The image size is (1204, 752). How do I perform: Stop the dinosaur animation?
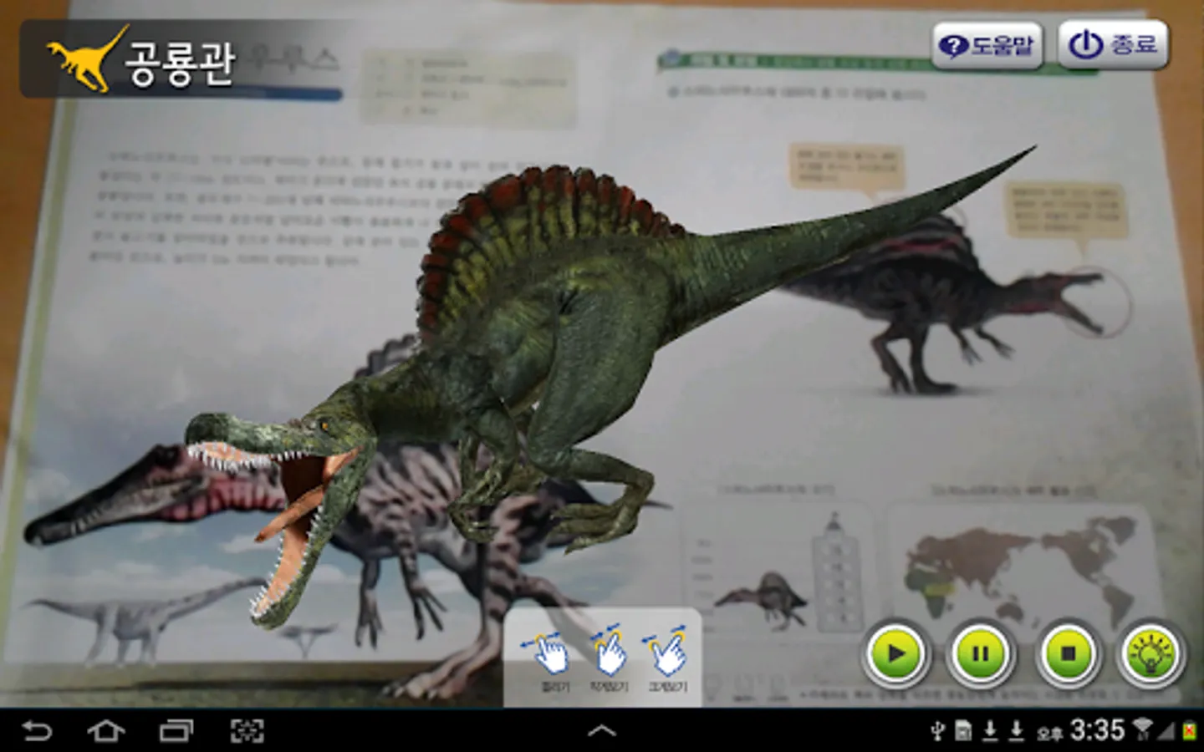click(x=1068, y=653)
